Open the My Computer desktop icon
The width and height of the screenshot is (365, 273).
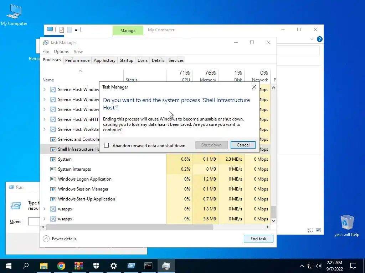point(14,15)
